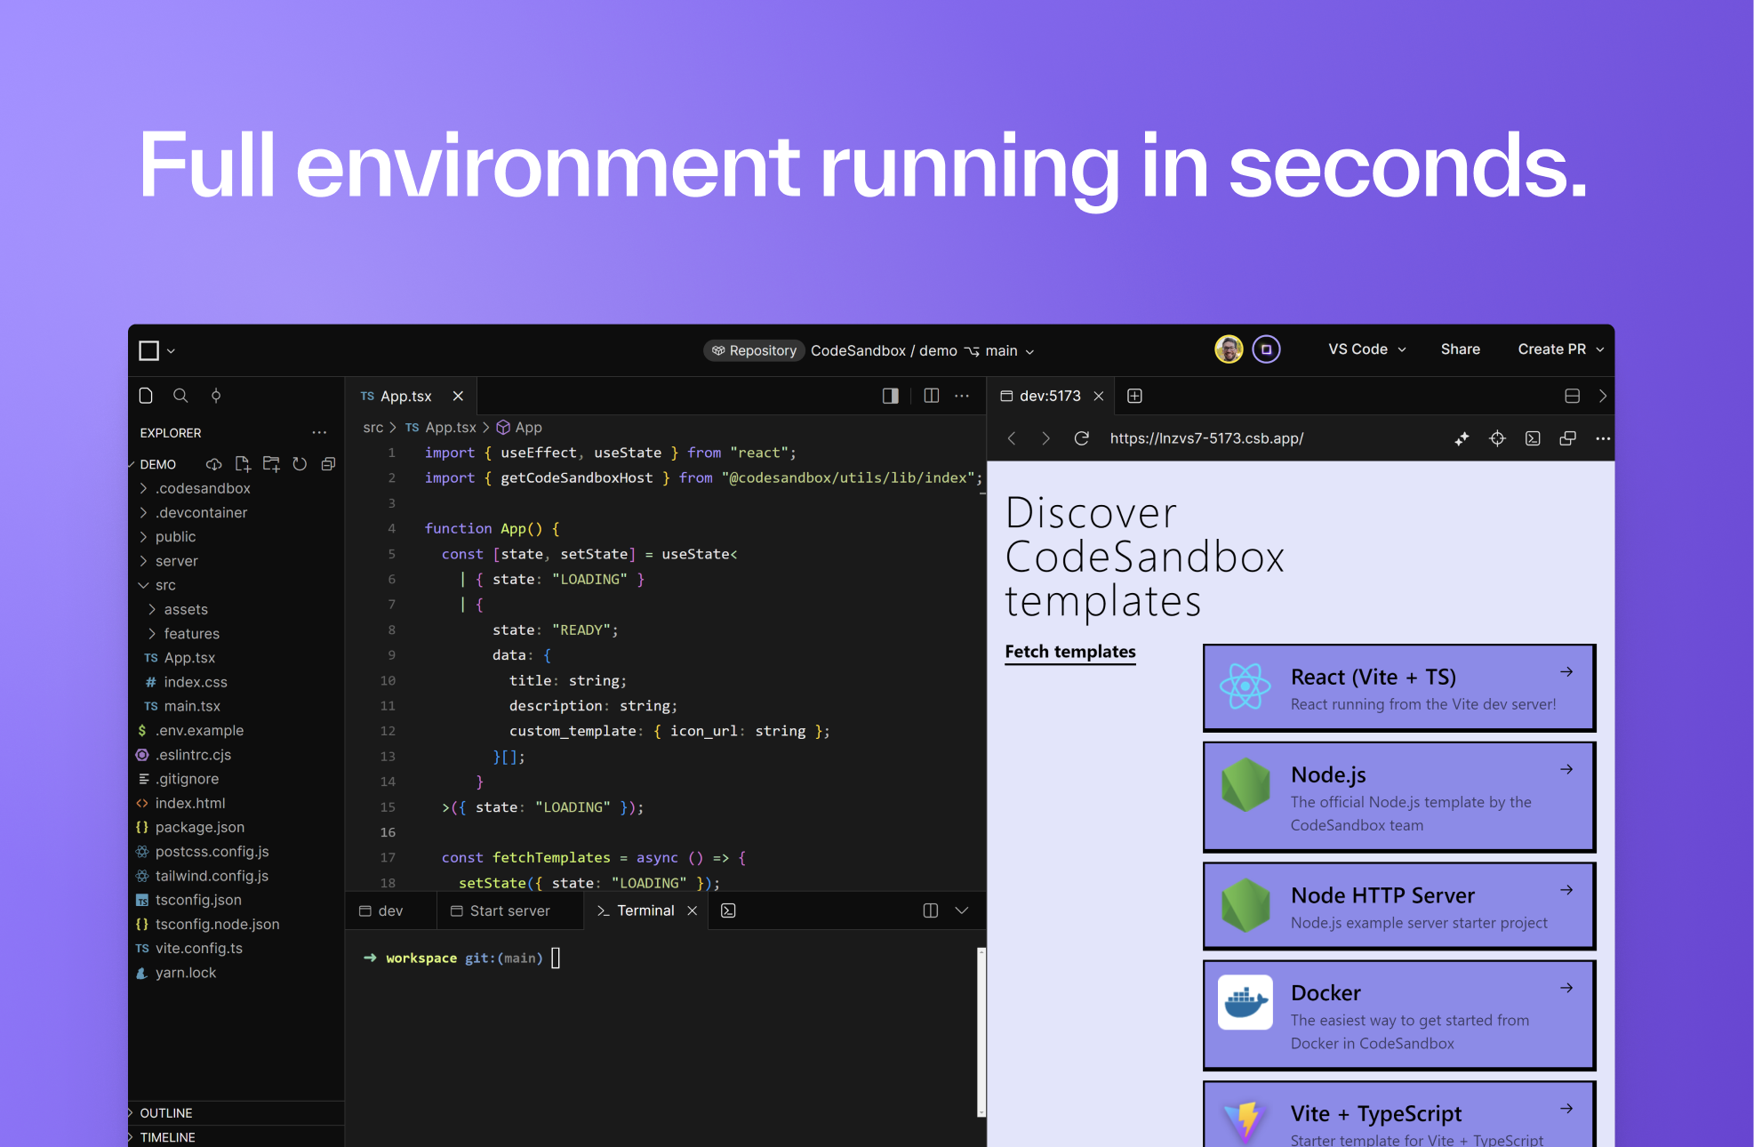Click the preview panel layout icon
Image resolution: width=1754 pixels, height=1147 pixels.
click(x=1572, y=396)
